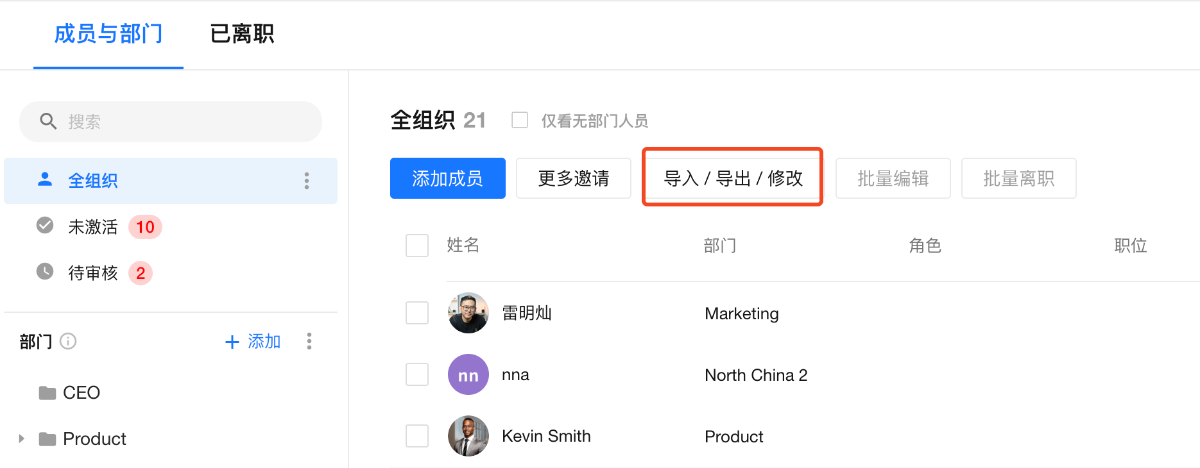
Task: Click the purple nn avatar
Action: [x=468, y=374]
